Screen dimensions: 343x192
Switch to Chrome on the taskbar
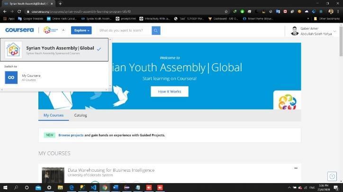(x=105, y=187)
